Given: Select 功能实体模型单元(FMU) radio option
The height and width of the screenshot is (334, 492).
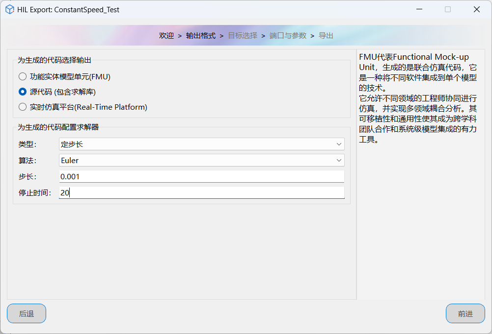Looking at the screenshot, I should (x=23, y=76).
